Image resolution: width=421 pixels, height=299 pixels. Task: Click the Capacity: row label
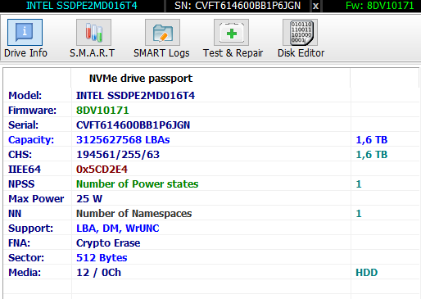(x=31, y=140)
